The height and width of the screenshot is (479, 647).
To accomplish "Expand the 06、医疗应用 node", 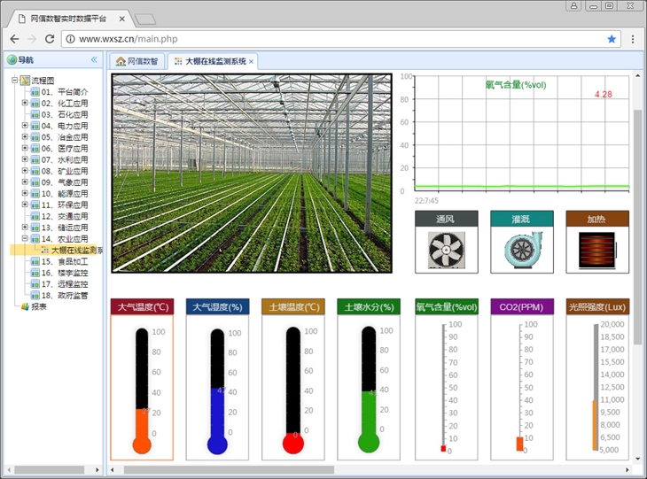I will pos(25,148).
